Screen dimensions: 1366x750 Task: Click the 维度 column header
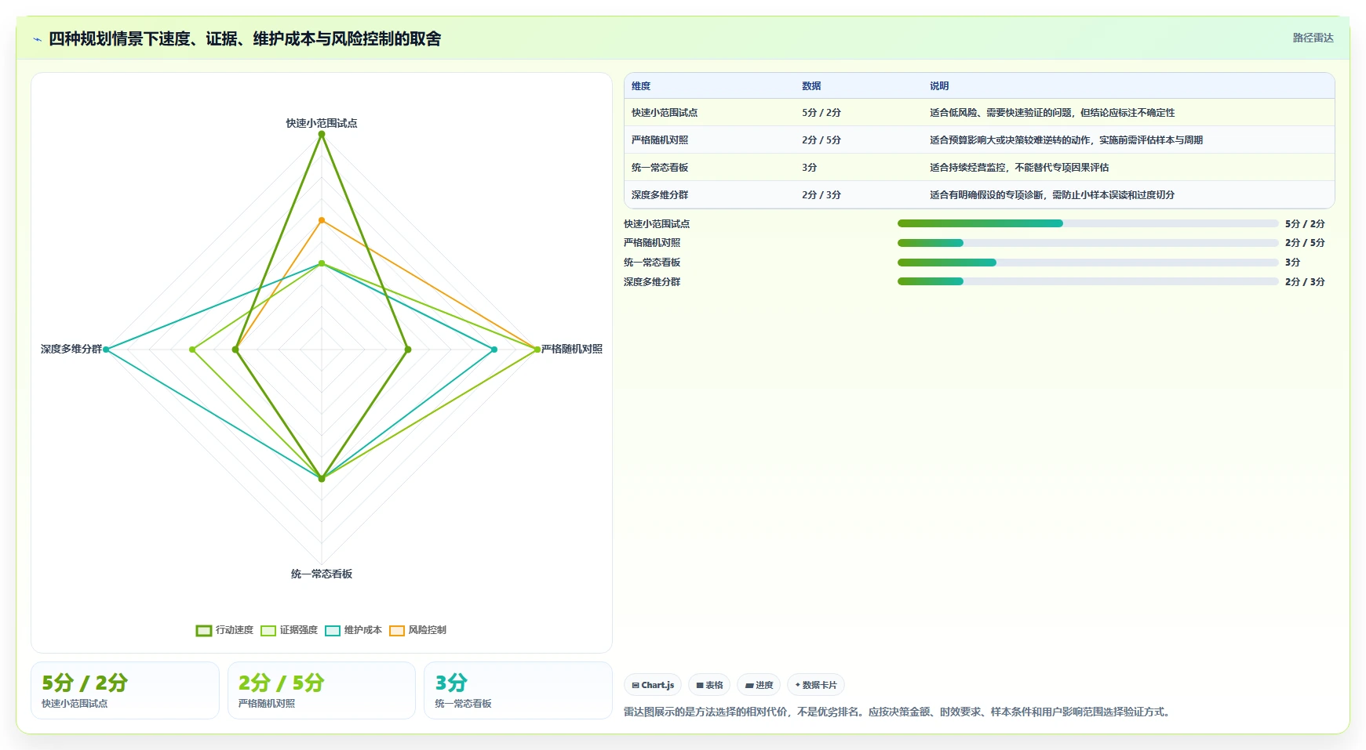point(641,86)
